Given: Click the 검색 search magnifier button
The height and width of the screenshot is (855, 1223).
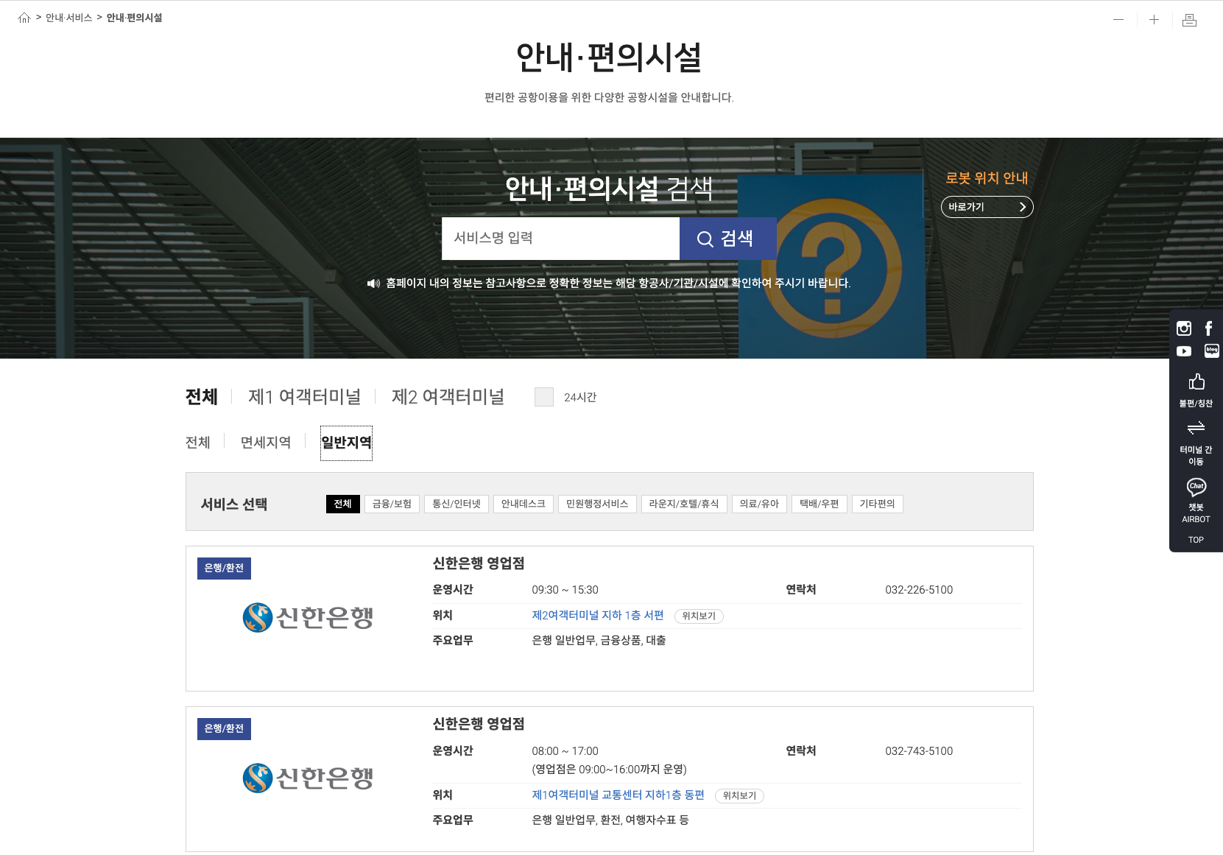Looking at the screenshot, I should 727,238.
